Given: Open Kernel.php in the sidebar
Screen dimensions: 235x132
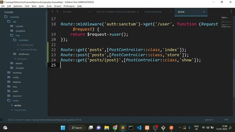Looking at the screenshot, I should point(22,59).
